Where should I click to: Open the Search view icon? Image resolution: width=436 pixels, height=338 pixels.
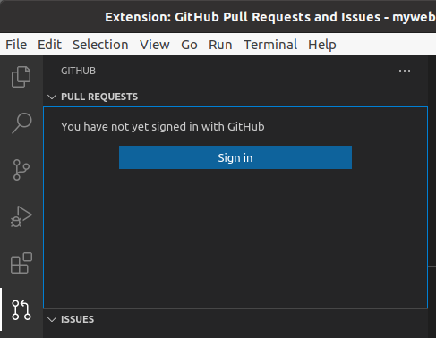click(x=21, y=123)
